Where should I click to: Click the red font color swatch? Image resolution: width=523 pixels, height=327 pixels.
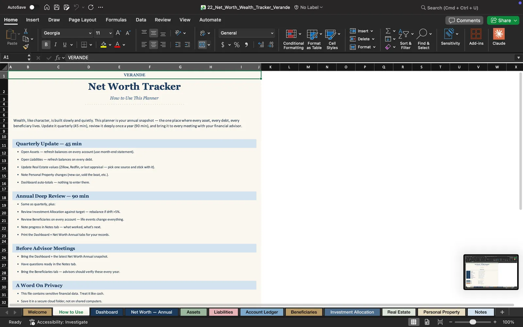click(117, 45)
